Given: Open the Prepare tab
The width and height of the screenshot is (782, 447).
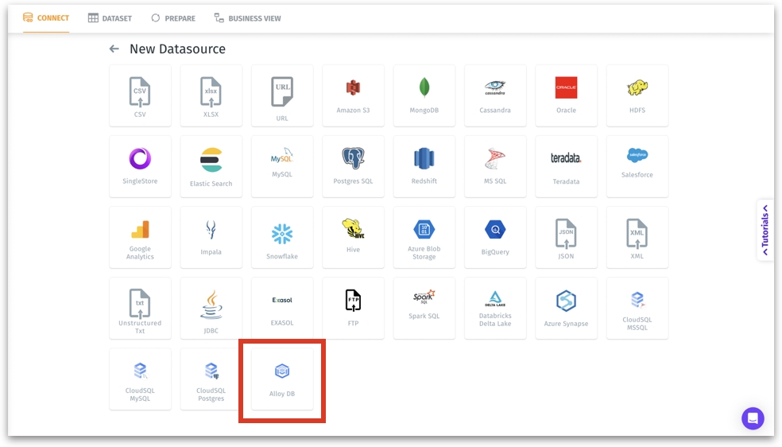Looking at the screenshot, I should [x=172, y=18].
